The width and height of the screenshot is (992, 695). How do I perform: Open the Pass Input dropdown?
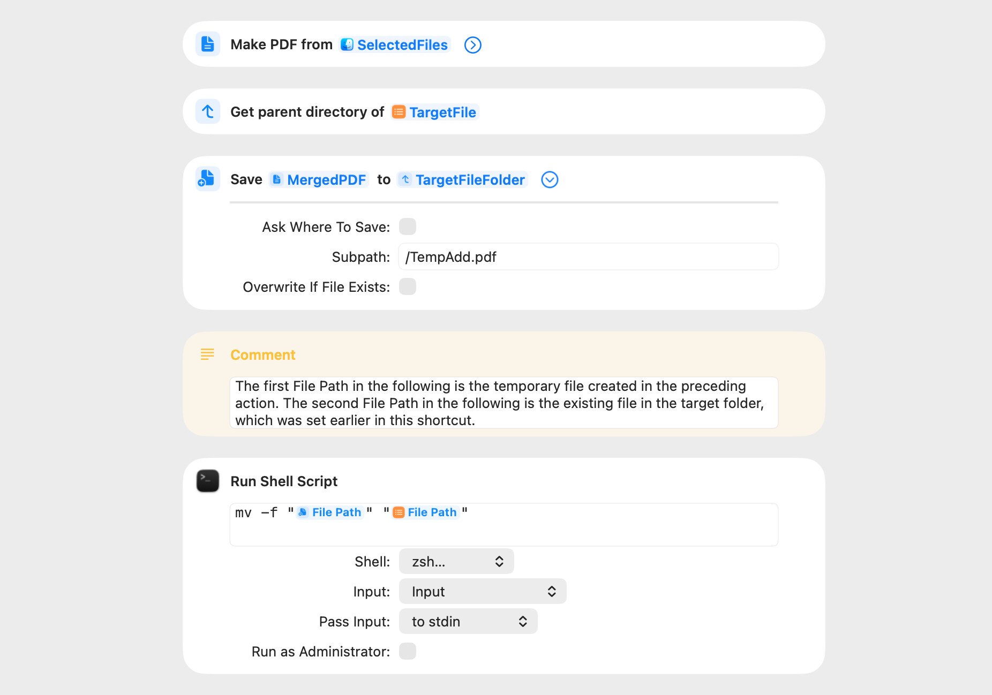[x=468, y=622]
